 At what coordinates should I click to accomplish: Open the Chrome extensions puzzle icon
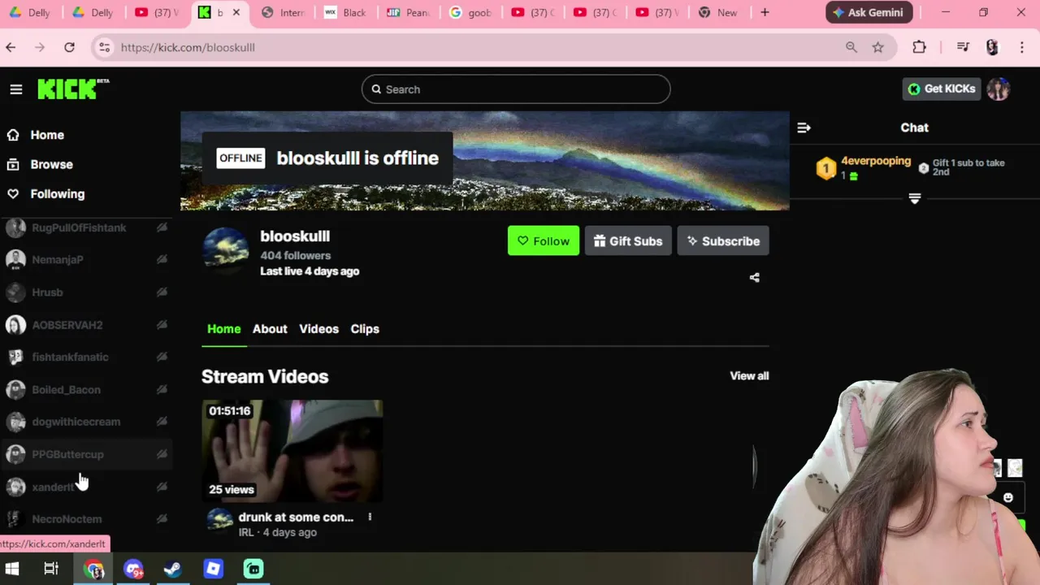919,47
